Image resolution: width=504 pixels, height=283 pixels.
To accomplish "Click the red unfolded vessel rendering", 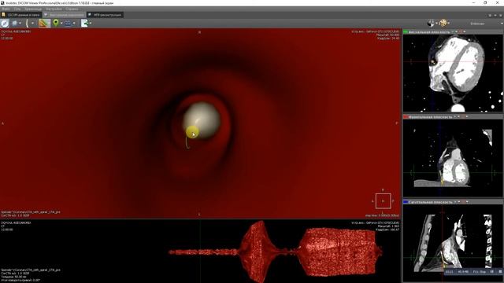I will coord(275,252).
